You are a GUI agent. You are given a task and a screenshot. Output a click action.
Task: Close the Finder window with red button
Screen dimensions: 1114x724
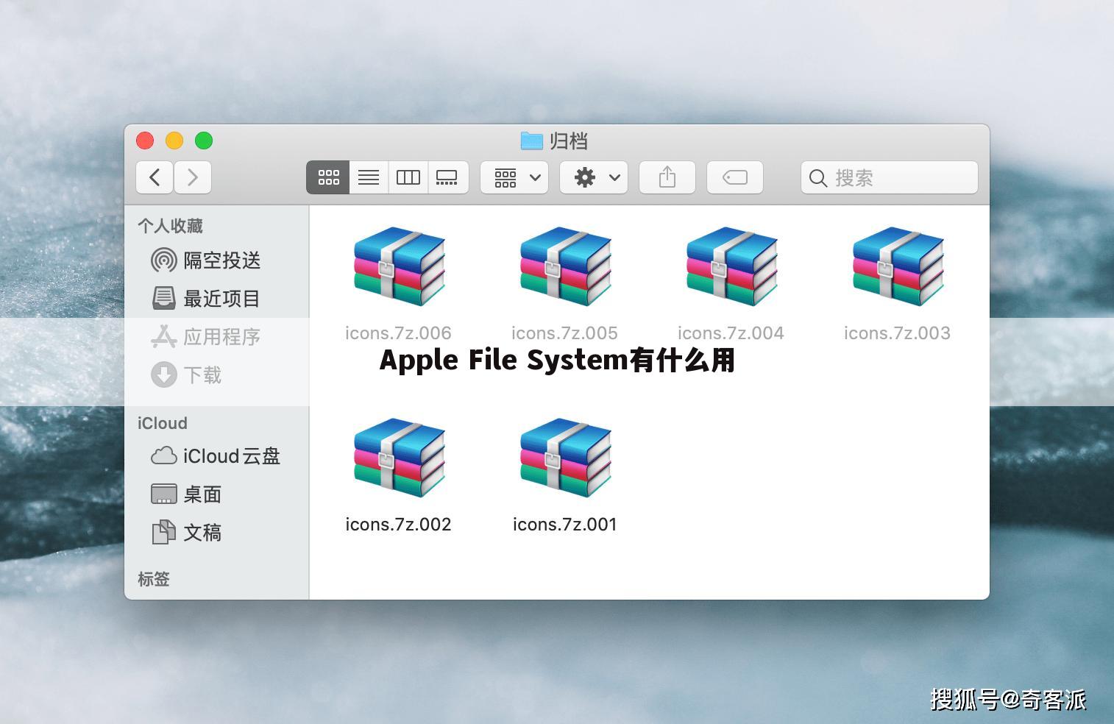click(x=145, y=141)
